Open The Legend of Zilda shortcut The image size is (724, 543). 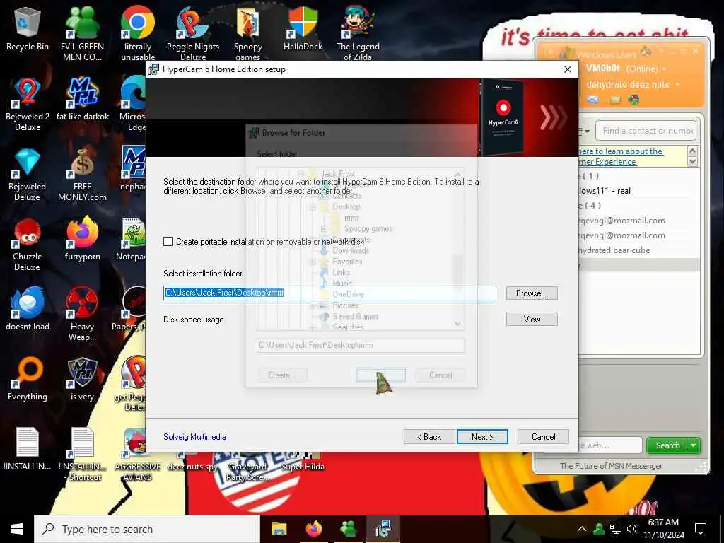coord(358,33)
